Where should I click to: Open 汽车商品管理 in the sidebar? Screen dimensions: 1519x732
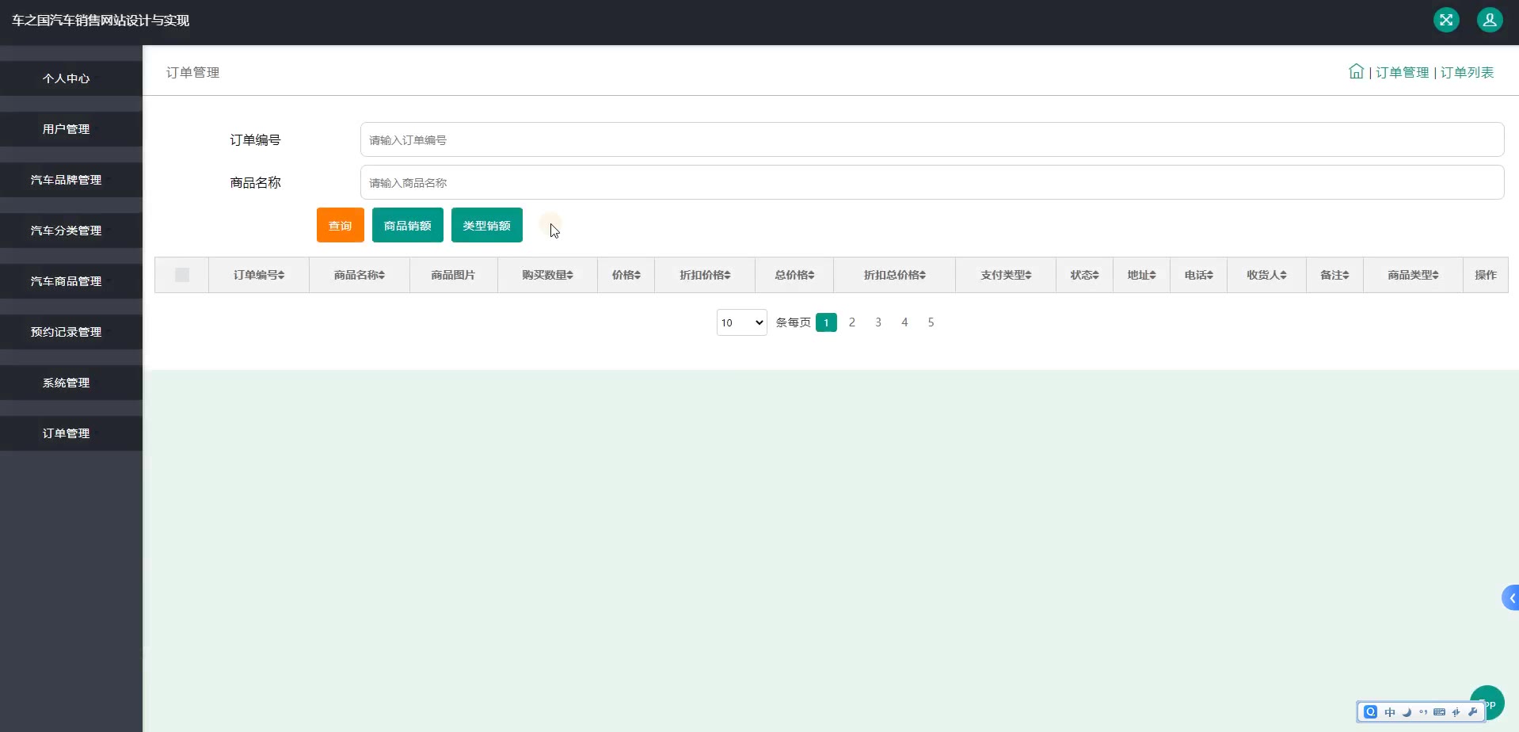71,281
